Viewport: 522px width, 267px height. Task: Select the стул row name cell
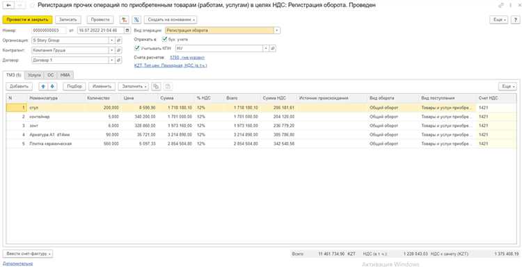[x=56, y=108]
